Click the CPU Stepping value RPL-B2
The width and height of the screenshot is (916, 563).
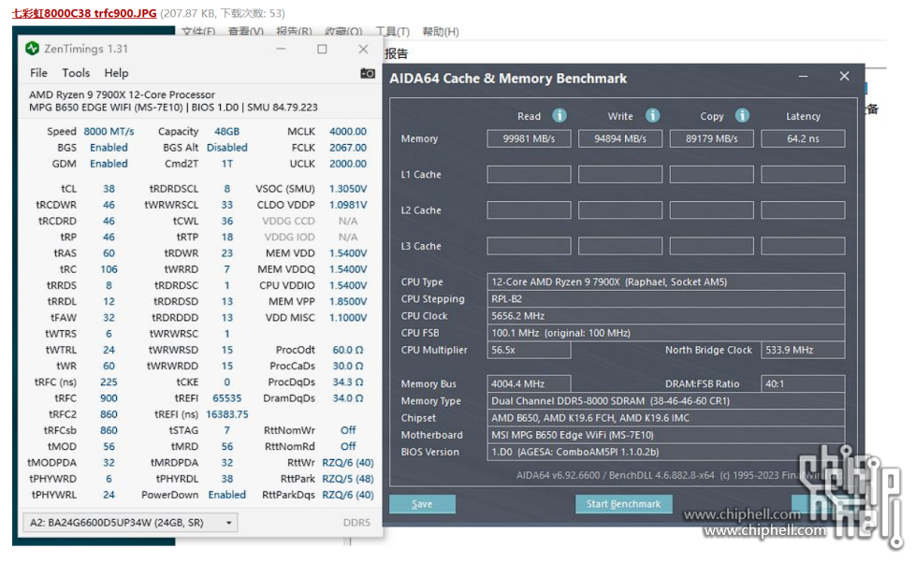point(666,298)
